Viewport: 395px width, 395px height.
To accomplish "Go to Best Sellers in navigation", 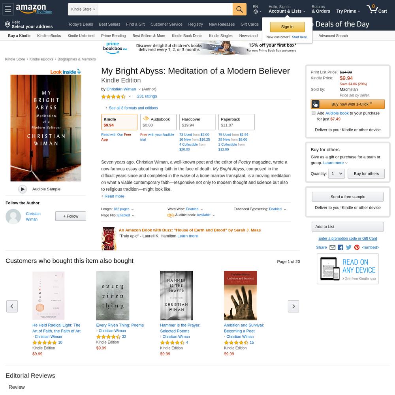I will pyautogui.click(x=109, y=24).
